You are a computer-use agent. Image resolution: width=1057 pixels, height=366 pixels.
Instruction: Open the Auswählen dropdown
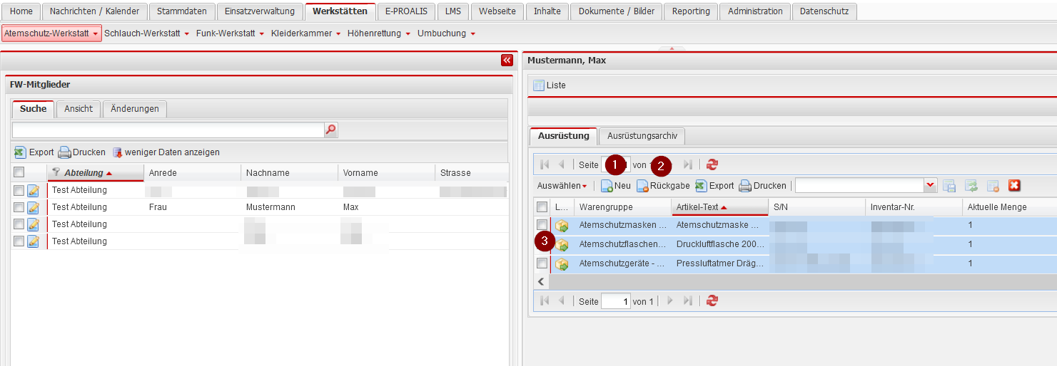coord(562,186)
